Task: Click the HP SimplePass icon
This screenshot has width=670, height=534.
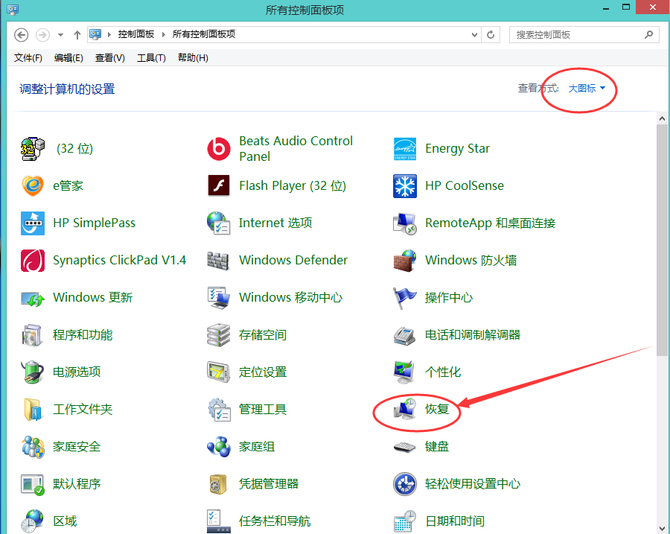Action: coord(33,223)
